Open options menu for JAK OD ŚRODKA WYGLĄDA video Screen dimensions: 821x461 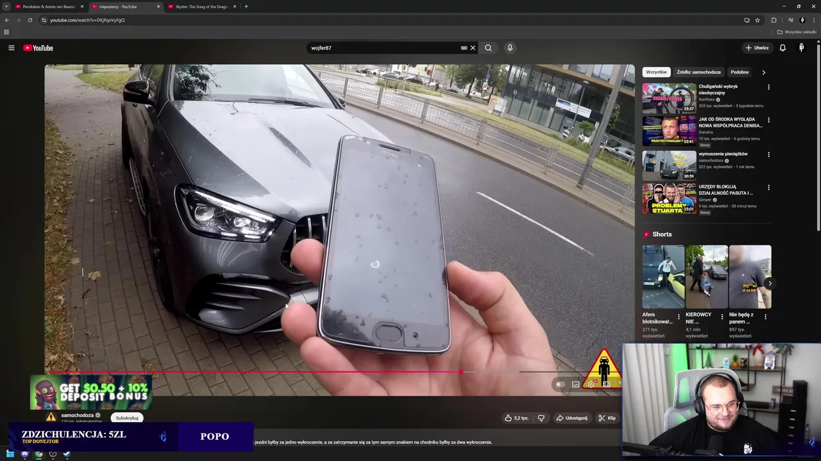point(768,120)
